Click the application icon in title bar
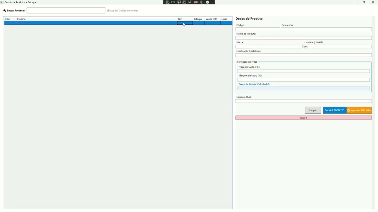 (2, 2)
